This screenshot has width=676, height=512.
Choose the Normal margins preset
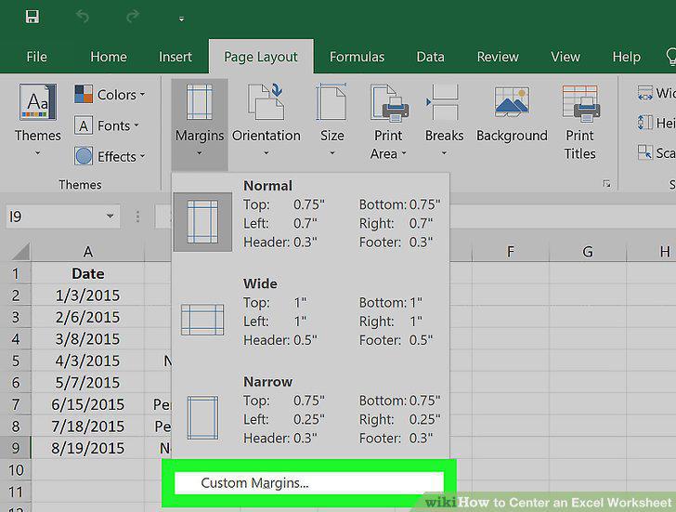coord(310,215)
